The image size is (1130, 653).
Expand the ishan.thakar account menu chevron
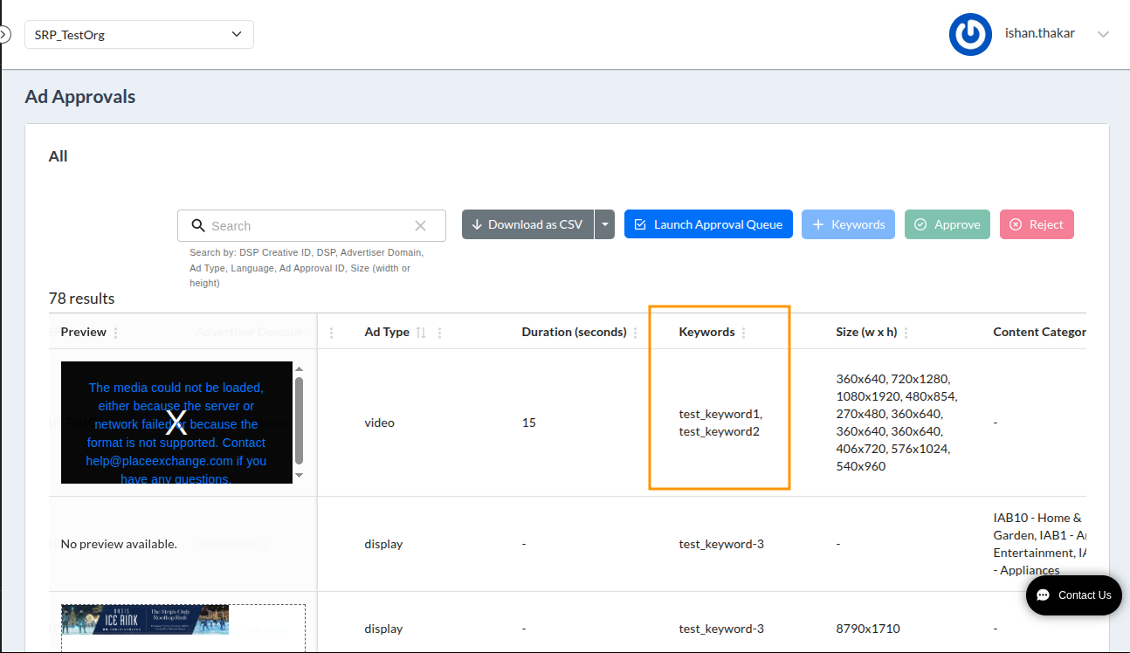point(1103,34)
